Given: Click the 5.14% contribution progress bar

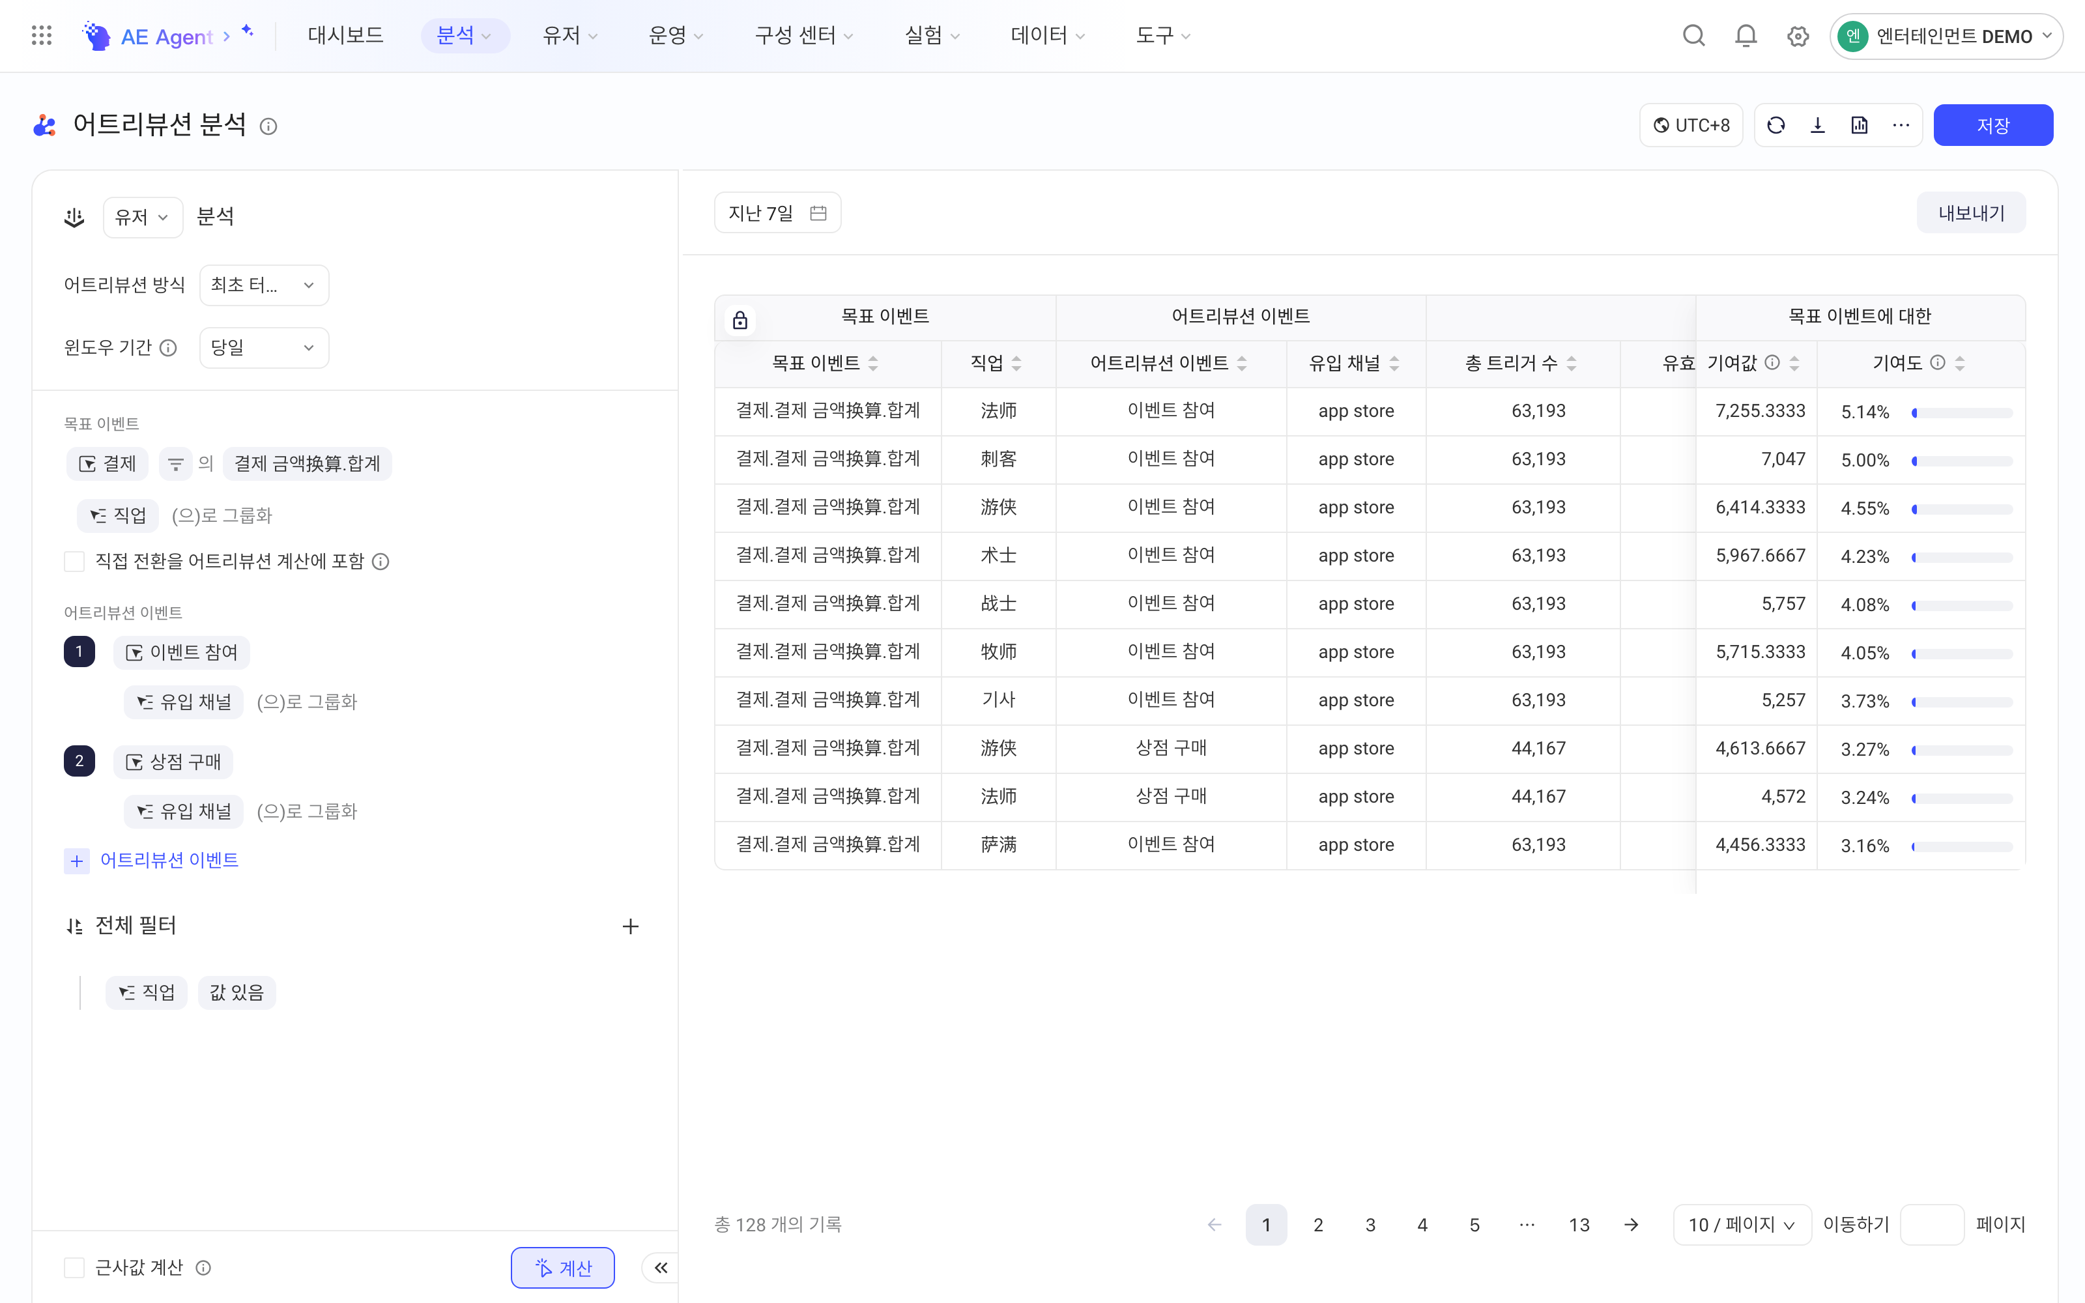Looking at the screenshot, I should pyautogui.click(x=1962, y=413).
